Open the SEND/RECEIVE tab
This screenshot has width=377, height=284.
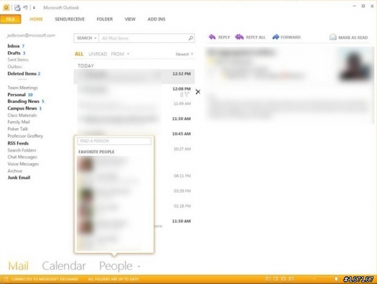(x=70, y=19)
